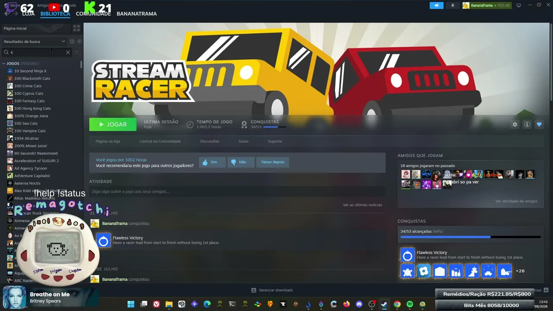
Task: Select 60 Seconds! Reatomized game
Action: pyautogui.click(x=36, y=153)
